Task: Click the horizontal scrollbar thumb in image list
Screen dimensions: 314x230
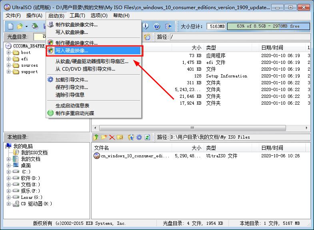Action: (x=192, y=128)
